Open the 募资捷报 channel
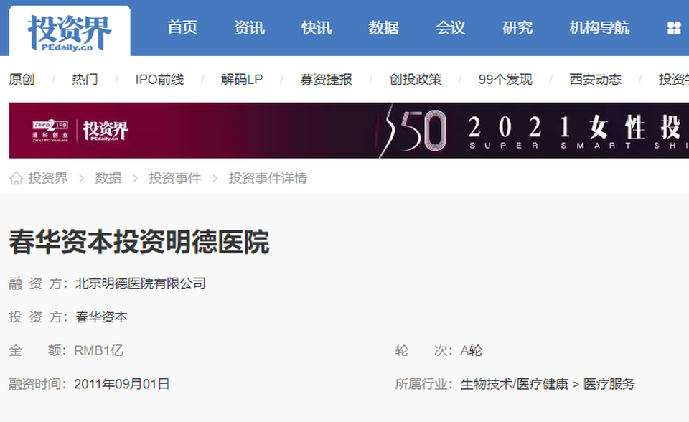The height and width of the screenshot is (422, 689). click(x=326, y=80)
